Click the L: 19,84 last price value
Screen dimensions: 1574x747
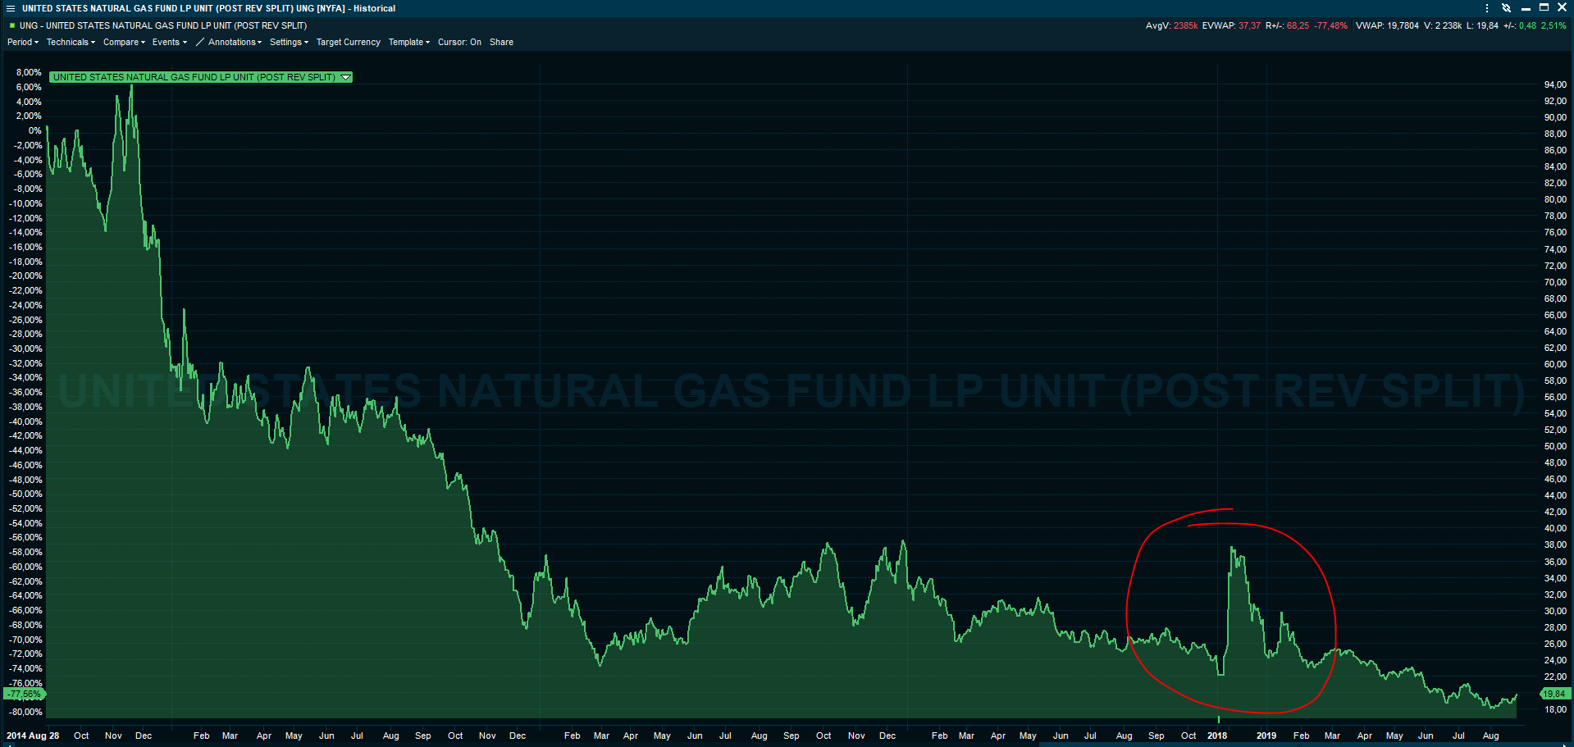(x=1483, y=25)
